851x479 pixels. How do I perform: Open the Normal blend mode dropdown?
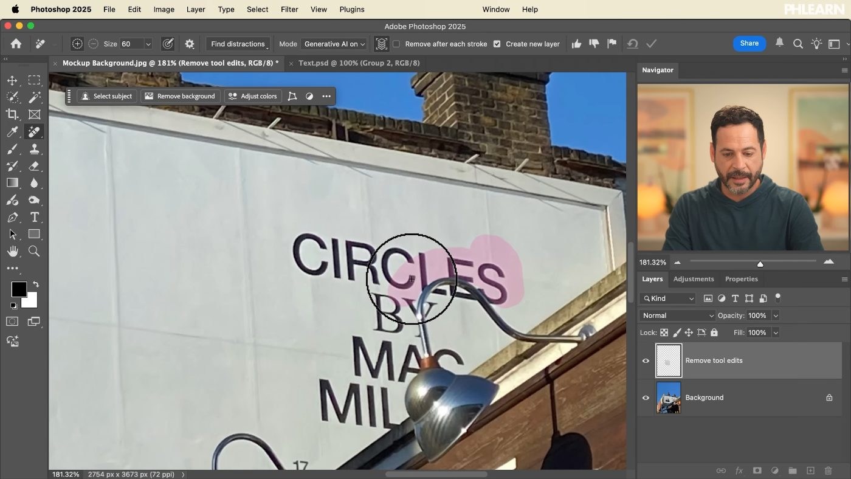(678, 315)
